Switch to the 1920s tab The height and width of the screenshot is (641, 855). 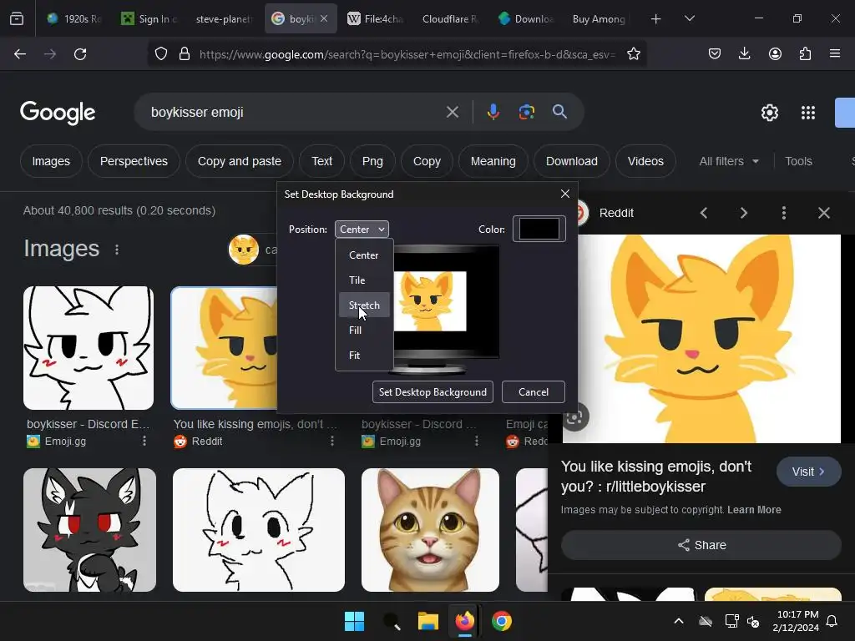[x=75, y=19]
